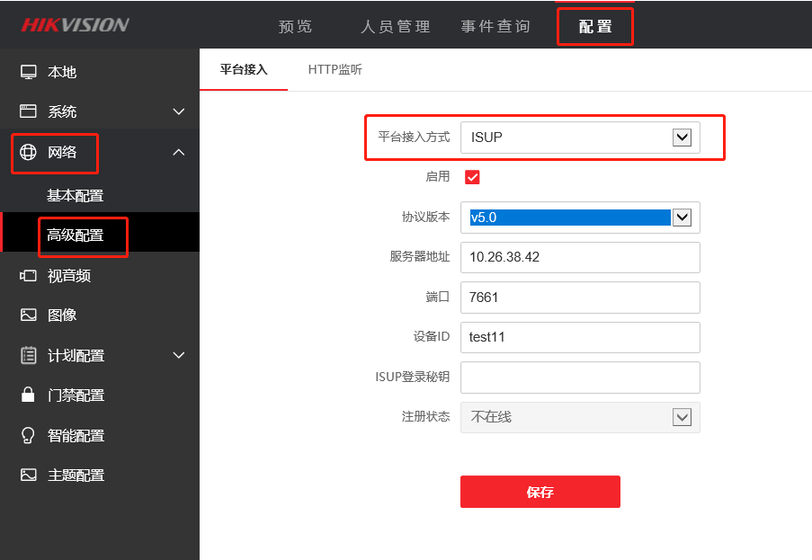Open the 协议版本 dropdown showing v5.0

[681, 217]
